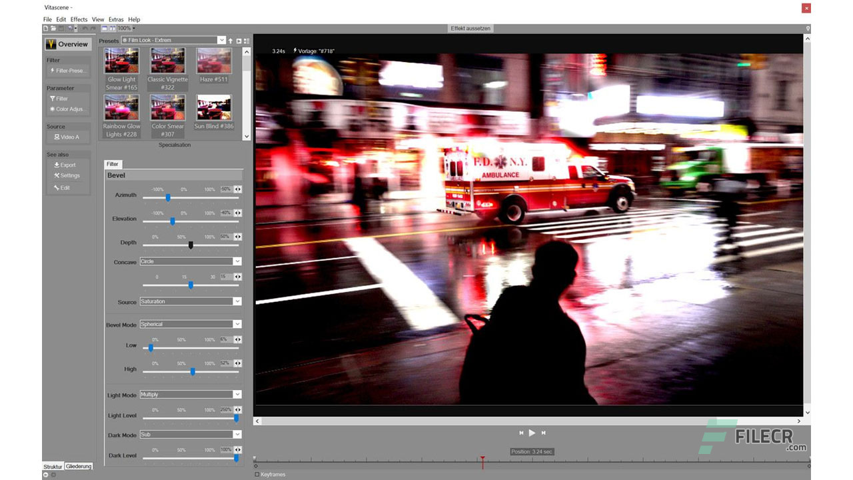853x480 pixels.
Task: Open the Concave dropdown set to Circle
Action: [x=191, y=262]
